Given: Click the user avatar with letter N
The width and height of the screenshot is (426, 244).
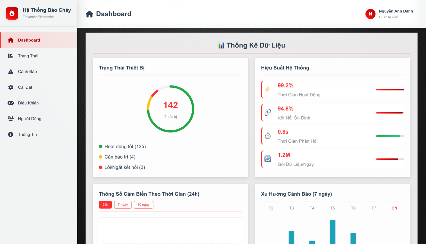Looking at the screenshot, I should [370, 14].
